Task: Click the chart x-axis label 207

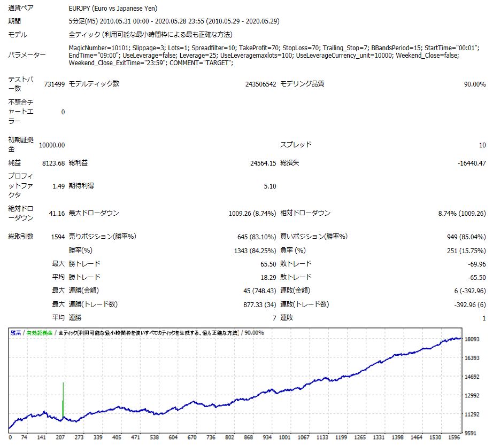Action: tap(60, 437)
